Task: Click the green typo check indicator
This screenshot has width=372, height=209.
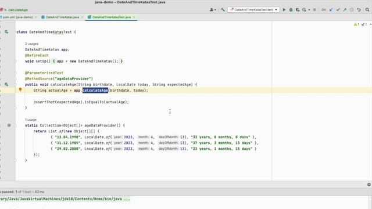Action: 364,24
